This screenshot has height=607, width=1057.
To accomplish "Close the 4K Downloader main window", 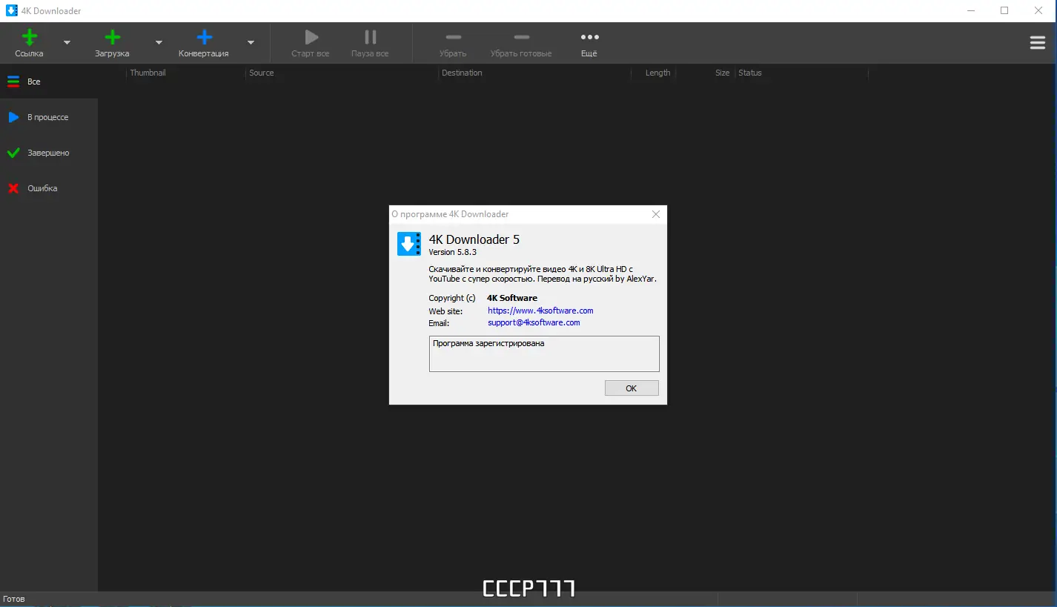I will click(1039, 11).
